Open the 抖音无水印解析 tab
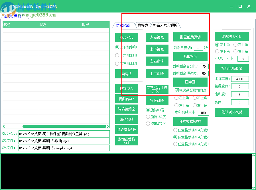Image resolution: width=256 pixels, height=190 pixels. (165, 25)
